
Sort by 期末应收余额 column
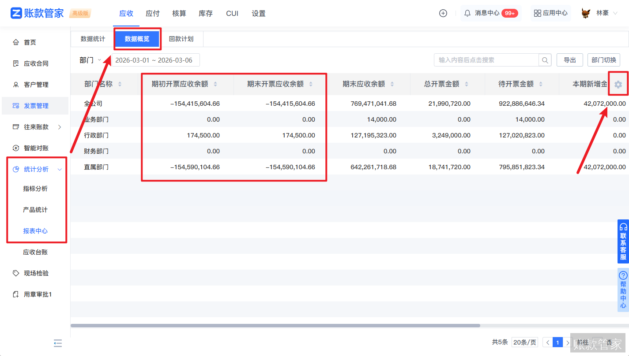point(392,84)
